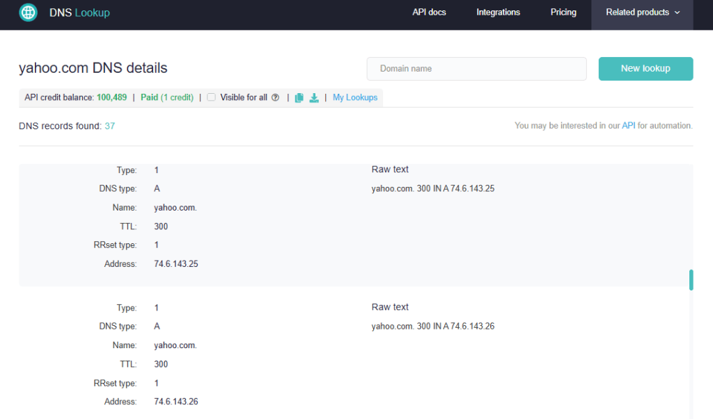The image size is (713, 419).
Task: Click the DNS Lookup globe logo icon
Action: [x=28, y=12]
